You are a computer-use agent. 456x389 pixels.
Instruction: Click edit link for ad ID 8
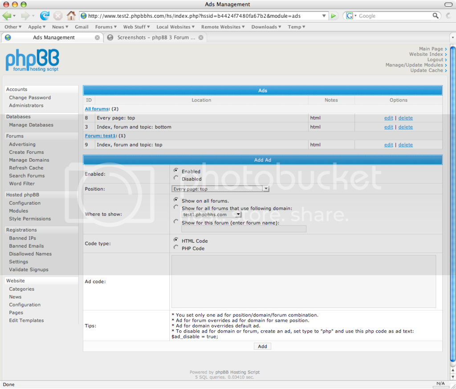coord(388,118)
